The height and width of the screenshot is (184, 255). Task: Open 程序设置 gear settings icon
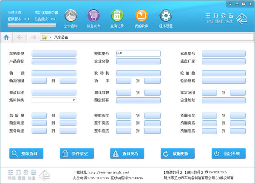[x=166, y=17]
